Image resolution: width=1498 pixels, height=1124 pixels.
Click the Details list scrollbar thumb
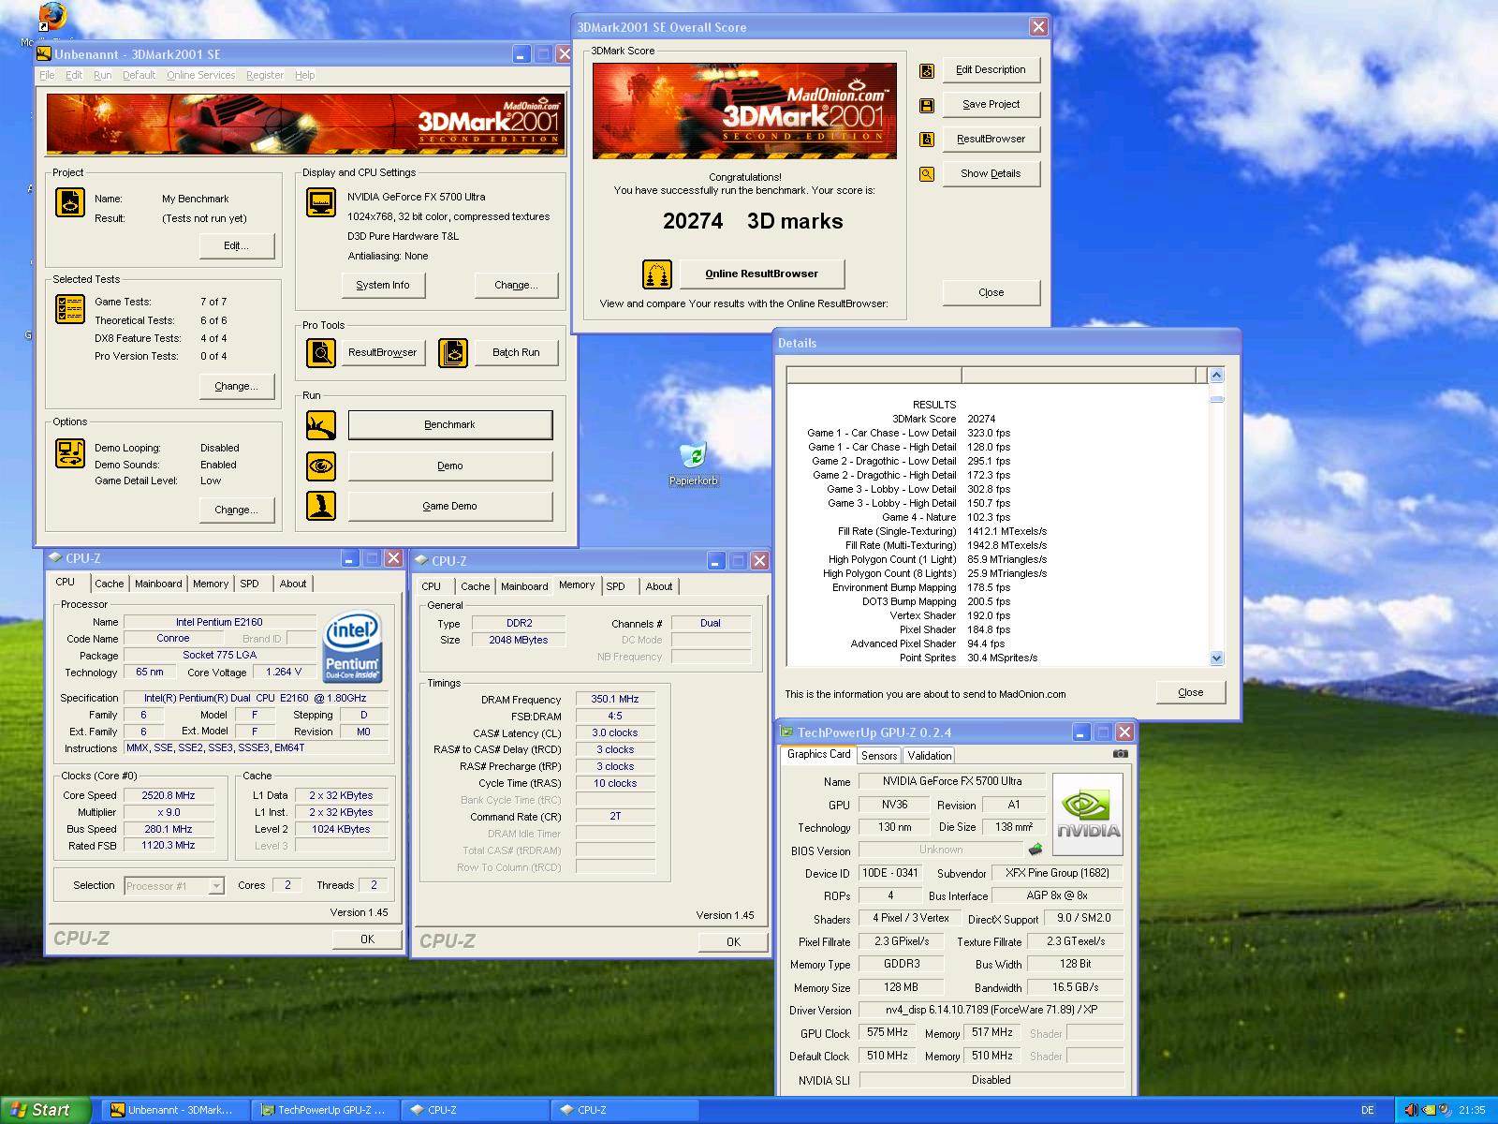1216,400
